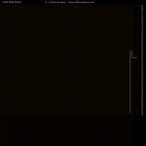Click the topmost O in the falling column
Image resolution: width=146 pixels, height=146 pixels.
(x=132, y=52)
